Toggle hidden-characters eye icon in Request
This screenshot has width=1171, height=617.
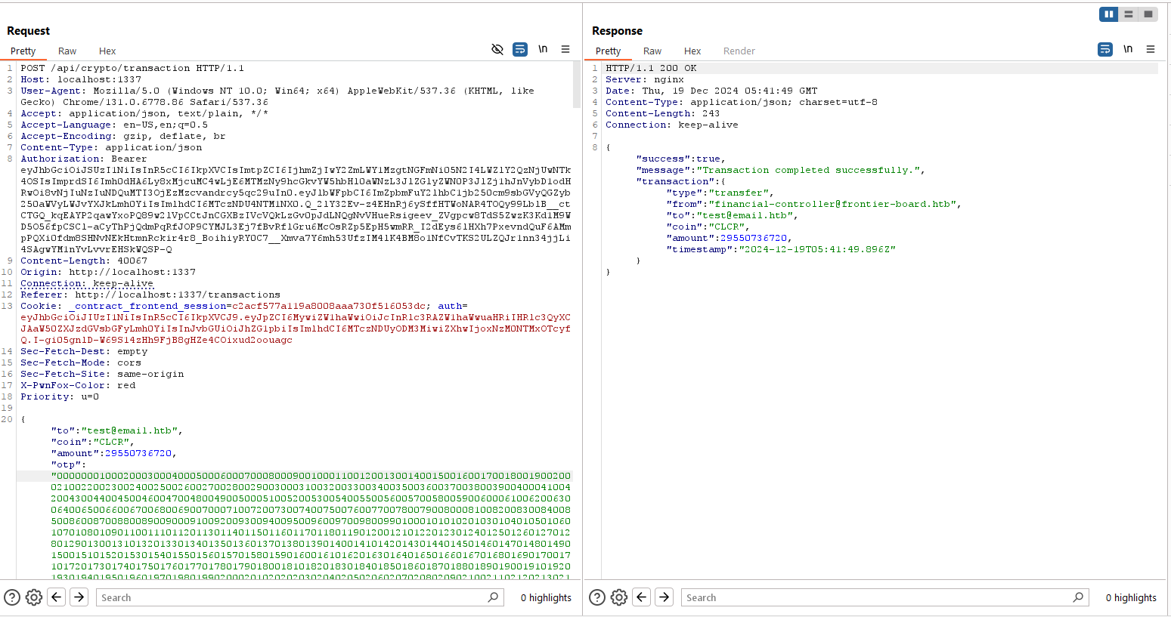(x=497, y=49)
